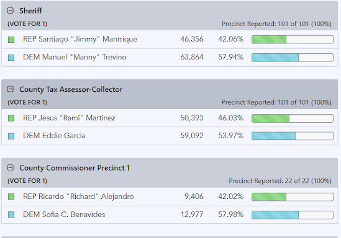Select candidate REP Santiago "Jimmy" Manrrique
The image size is (341, 238).
tap(80, 39)
